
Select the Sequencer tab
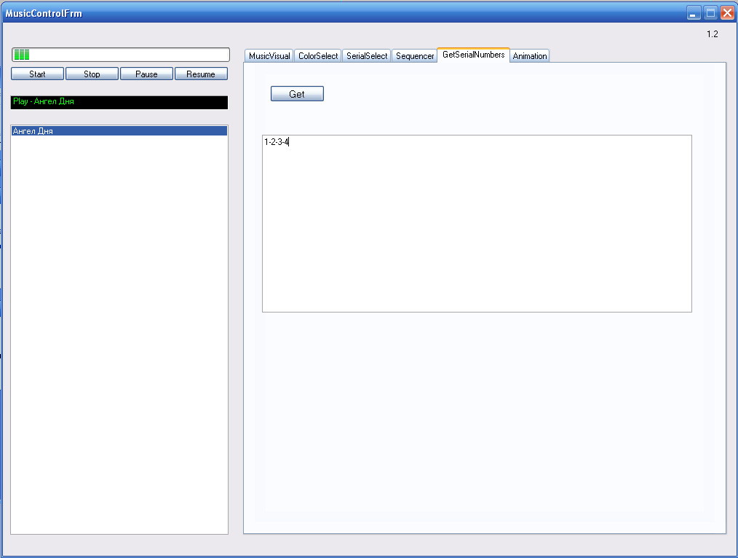[x=415, y=56]
